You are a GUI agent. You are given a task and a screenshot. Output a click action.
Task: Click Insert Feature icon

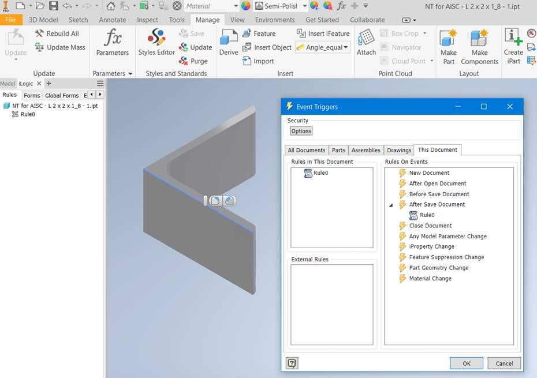(x=246, y=33)
